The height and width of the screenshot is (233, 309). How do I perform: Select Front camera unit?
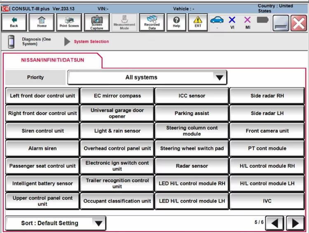coord(267,131)
